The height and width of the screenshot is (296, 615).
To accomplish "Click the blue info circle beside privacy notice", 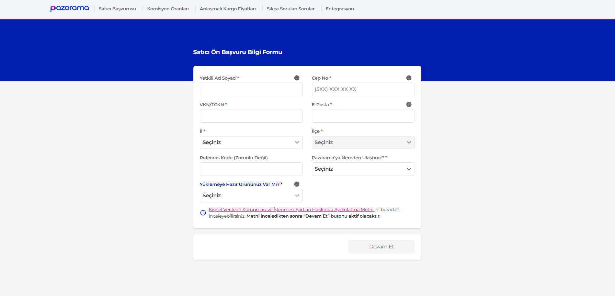I will (203, 213).
